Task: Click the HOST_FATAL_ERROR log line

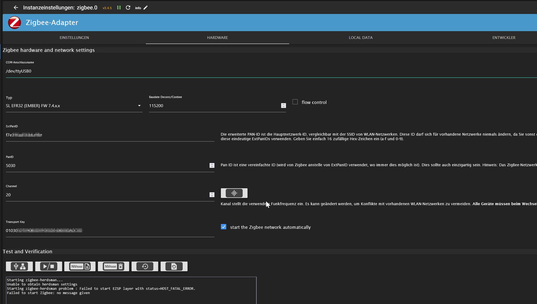Action: click(101, 289)
